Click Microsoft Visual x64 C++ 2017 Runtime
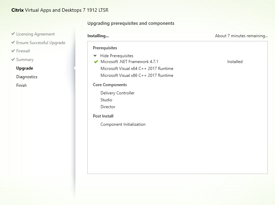This screenshot has width=275, height=205. [x=137, y=69]
